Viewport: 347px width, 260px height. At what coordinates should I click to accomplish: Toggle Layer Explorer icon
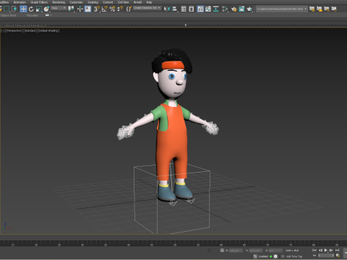tap(192, 9)
